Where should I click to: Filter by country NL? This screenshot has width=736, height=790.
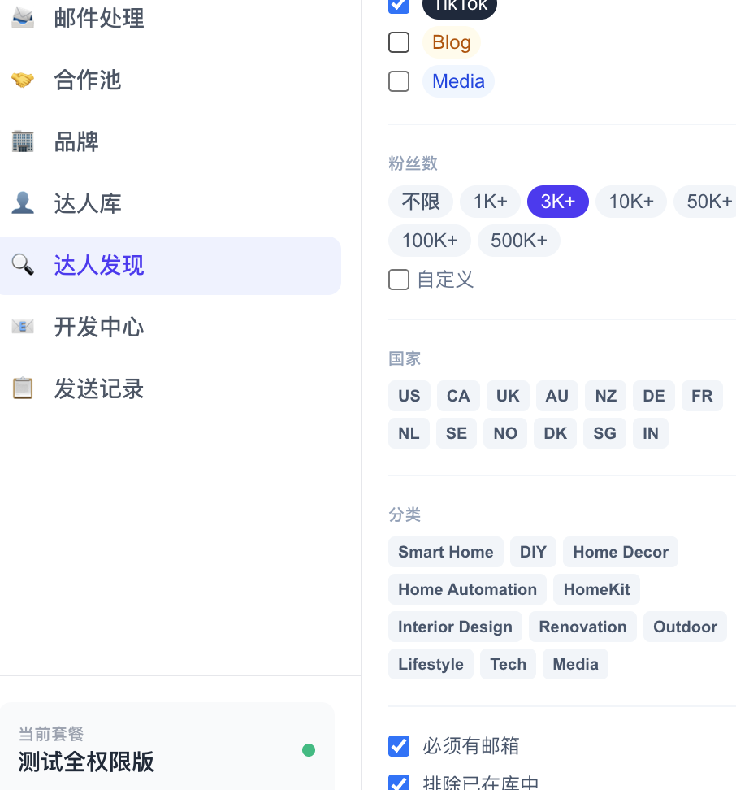click(x=409, y=433)
